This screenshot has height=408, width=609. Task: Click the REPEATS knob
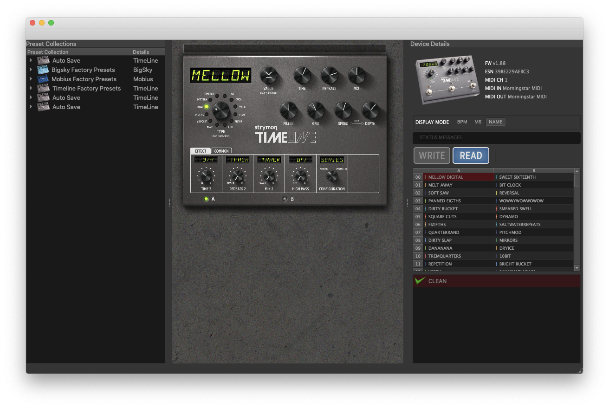click(x=329, y=75)
